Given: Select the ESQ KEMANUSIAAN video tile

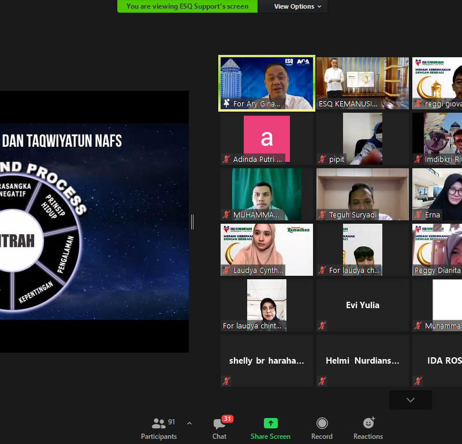Looking at the screenshot, I should coord(362,83).
